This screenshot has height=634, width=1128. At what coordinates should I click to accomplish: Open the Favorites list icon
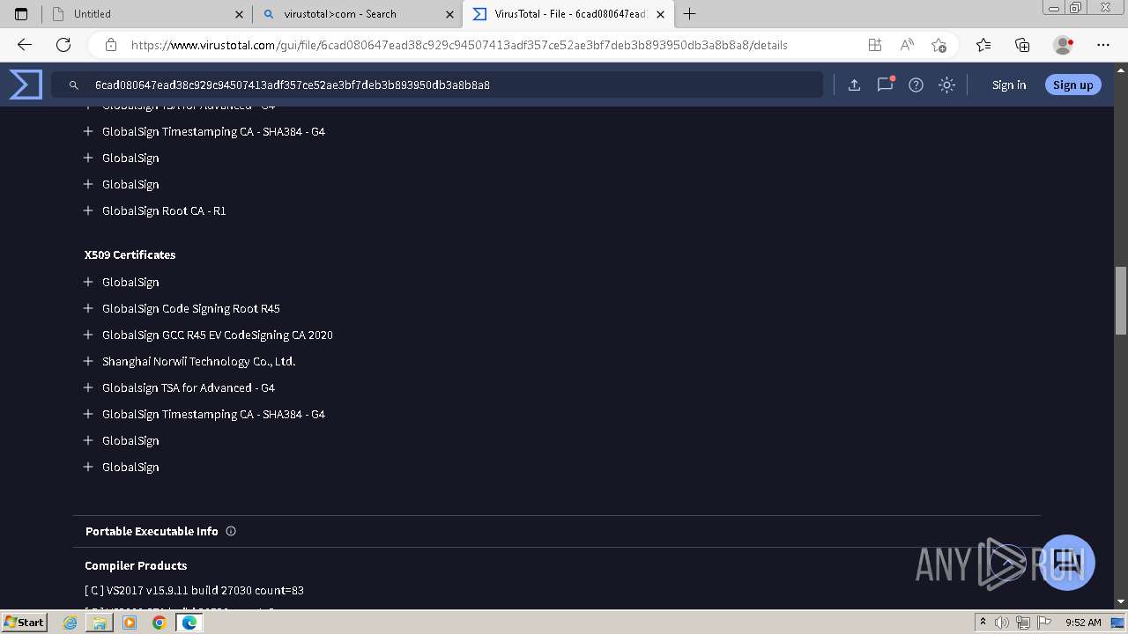pyautogui.click(x=983, y=45)
